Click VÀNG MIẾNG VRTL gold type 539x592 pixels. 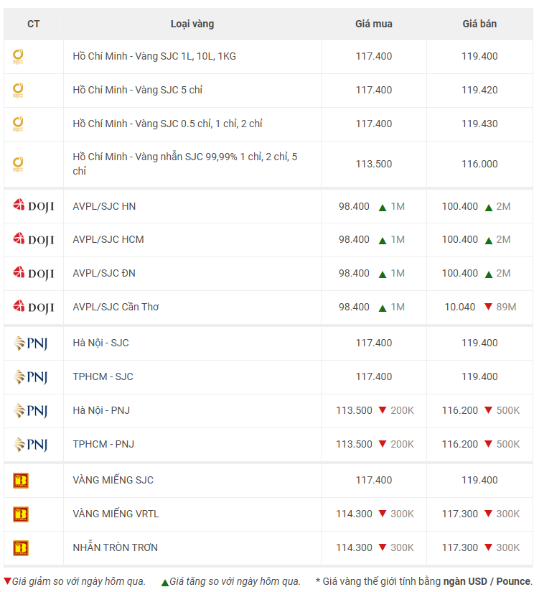[x=116, y=514]
